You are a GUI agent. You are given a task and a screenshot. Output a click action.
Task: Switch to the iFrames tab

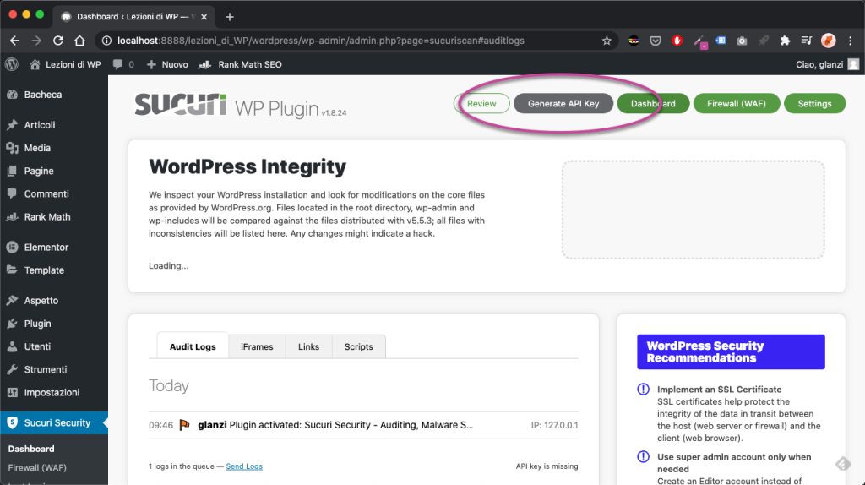pyautogui.click(x=257, y=346)
